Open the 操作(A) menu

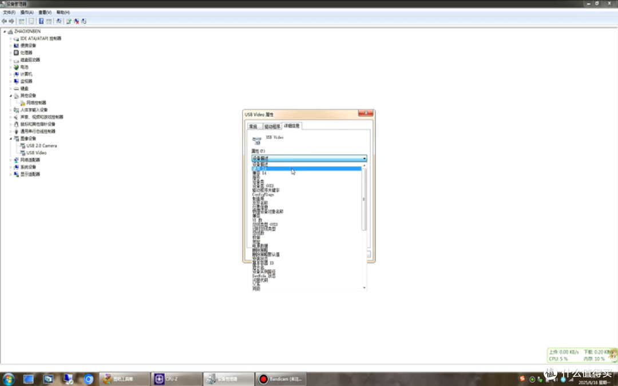click(x=27, y=13)
